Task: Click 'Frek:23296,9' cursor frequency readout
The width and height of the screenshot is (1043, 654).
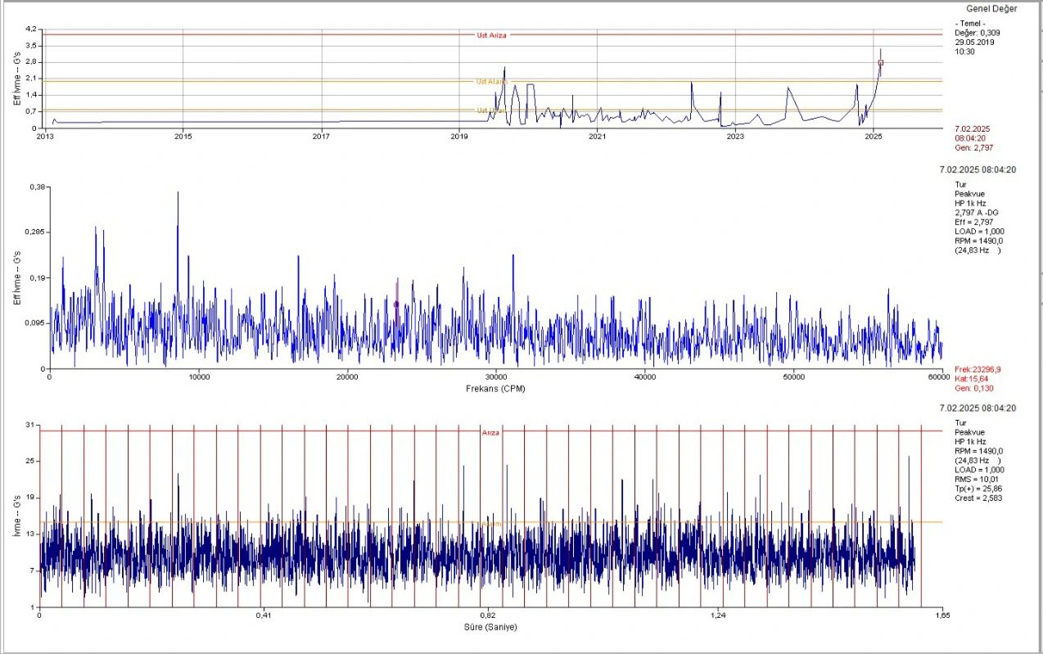Action: (978, 369)
